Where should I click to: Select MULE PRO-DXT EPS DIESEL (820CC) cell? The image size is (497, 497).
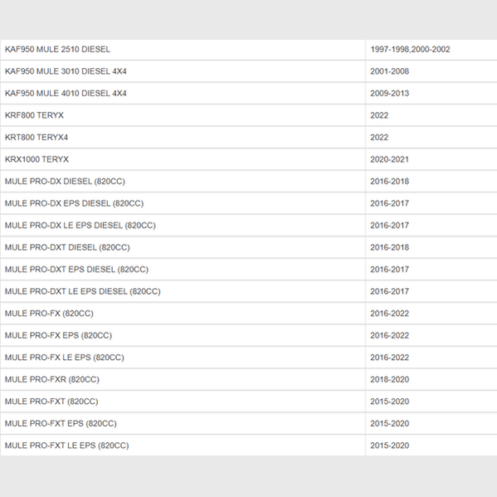[183, 270]
